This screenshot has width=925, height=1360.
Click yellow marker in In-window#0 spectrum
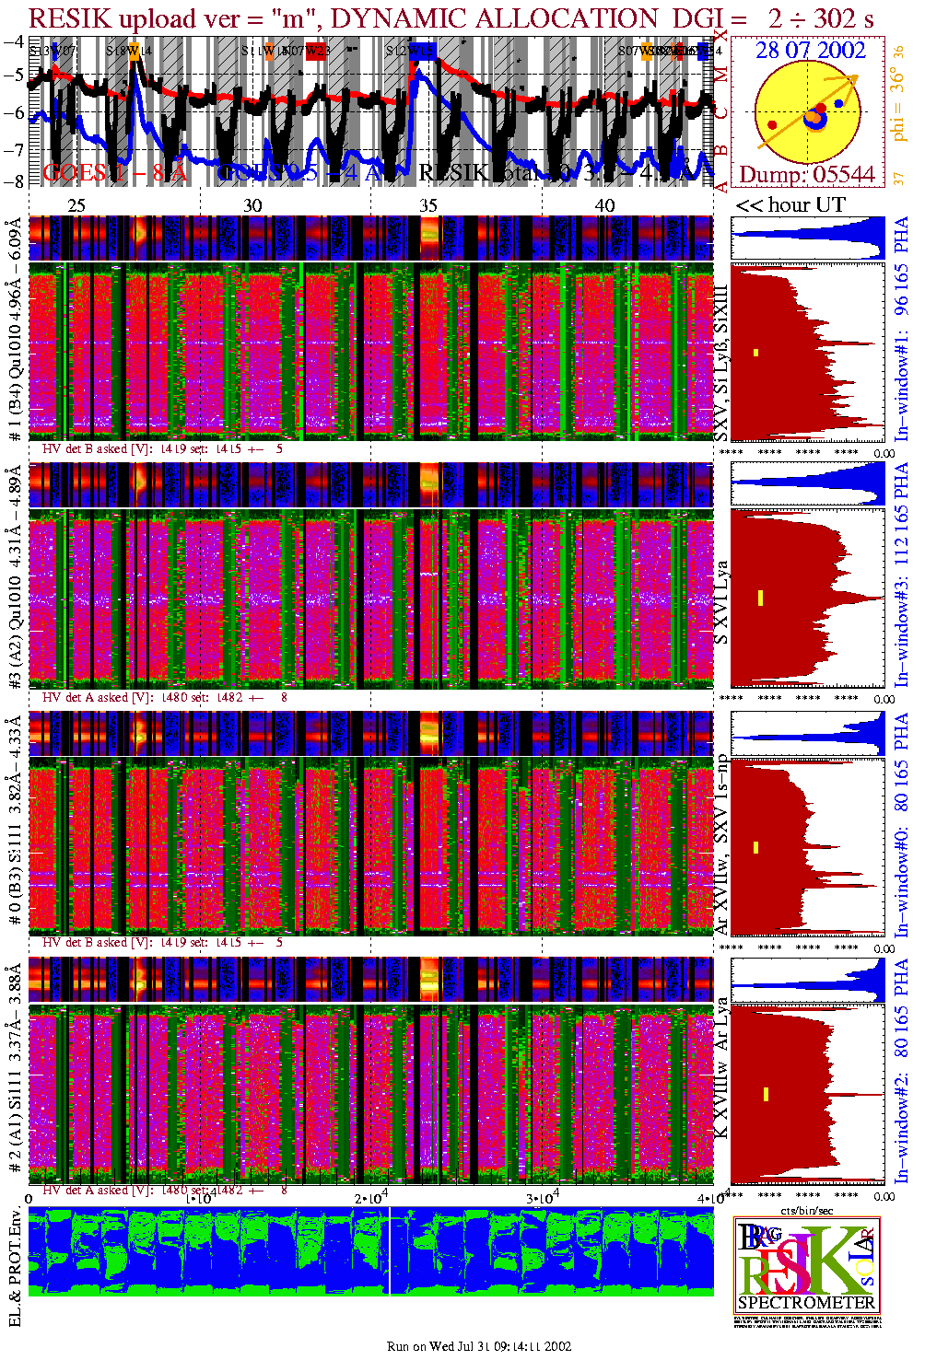pos(755,847)
